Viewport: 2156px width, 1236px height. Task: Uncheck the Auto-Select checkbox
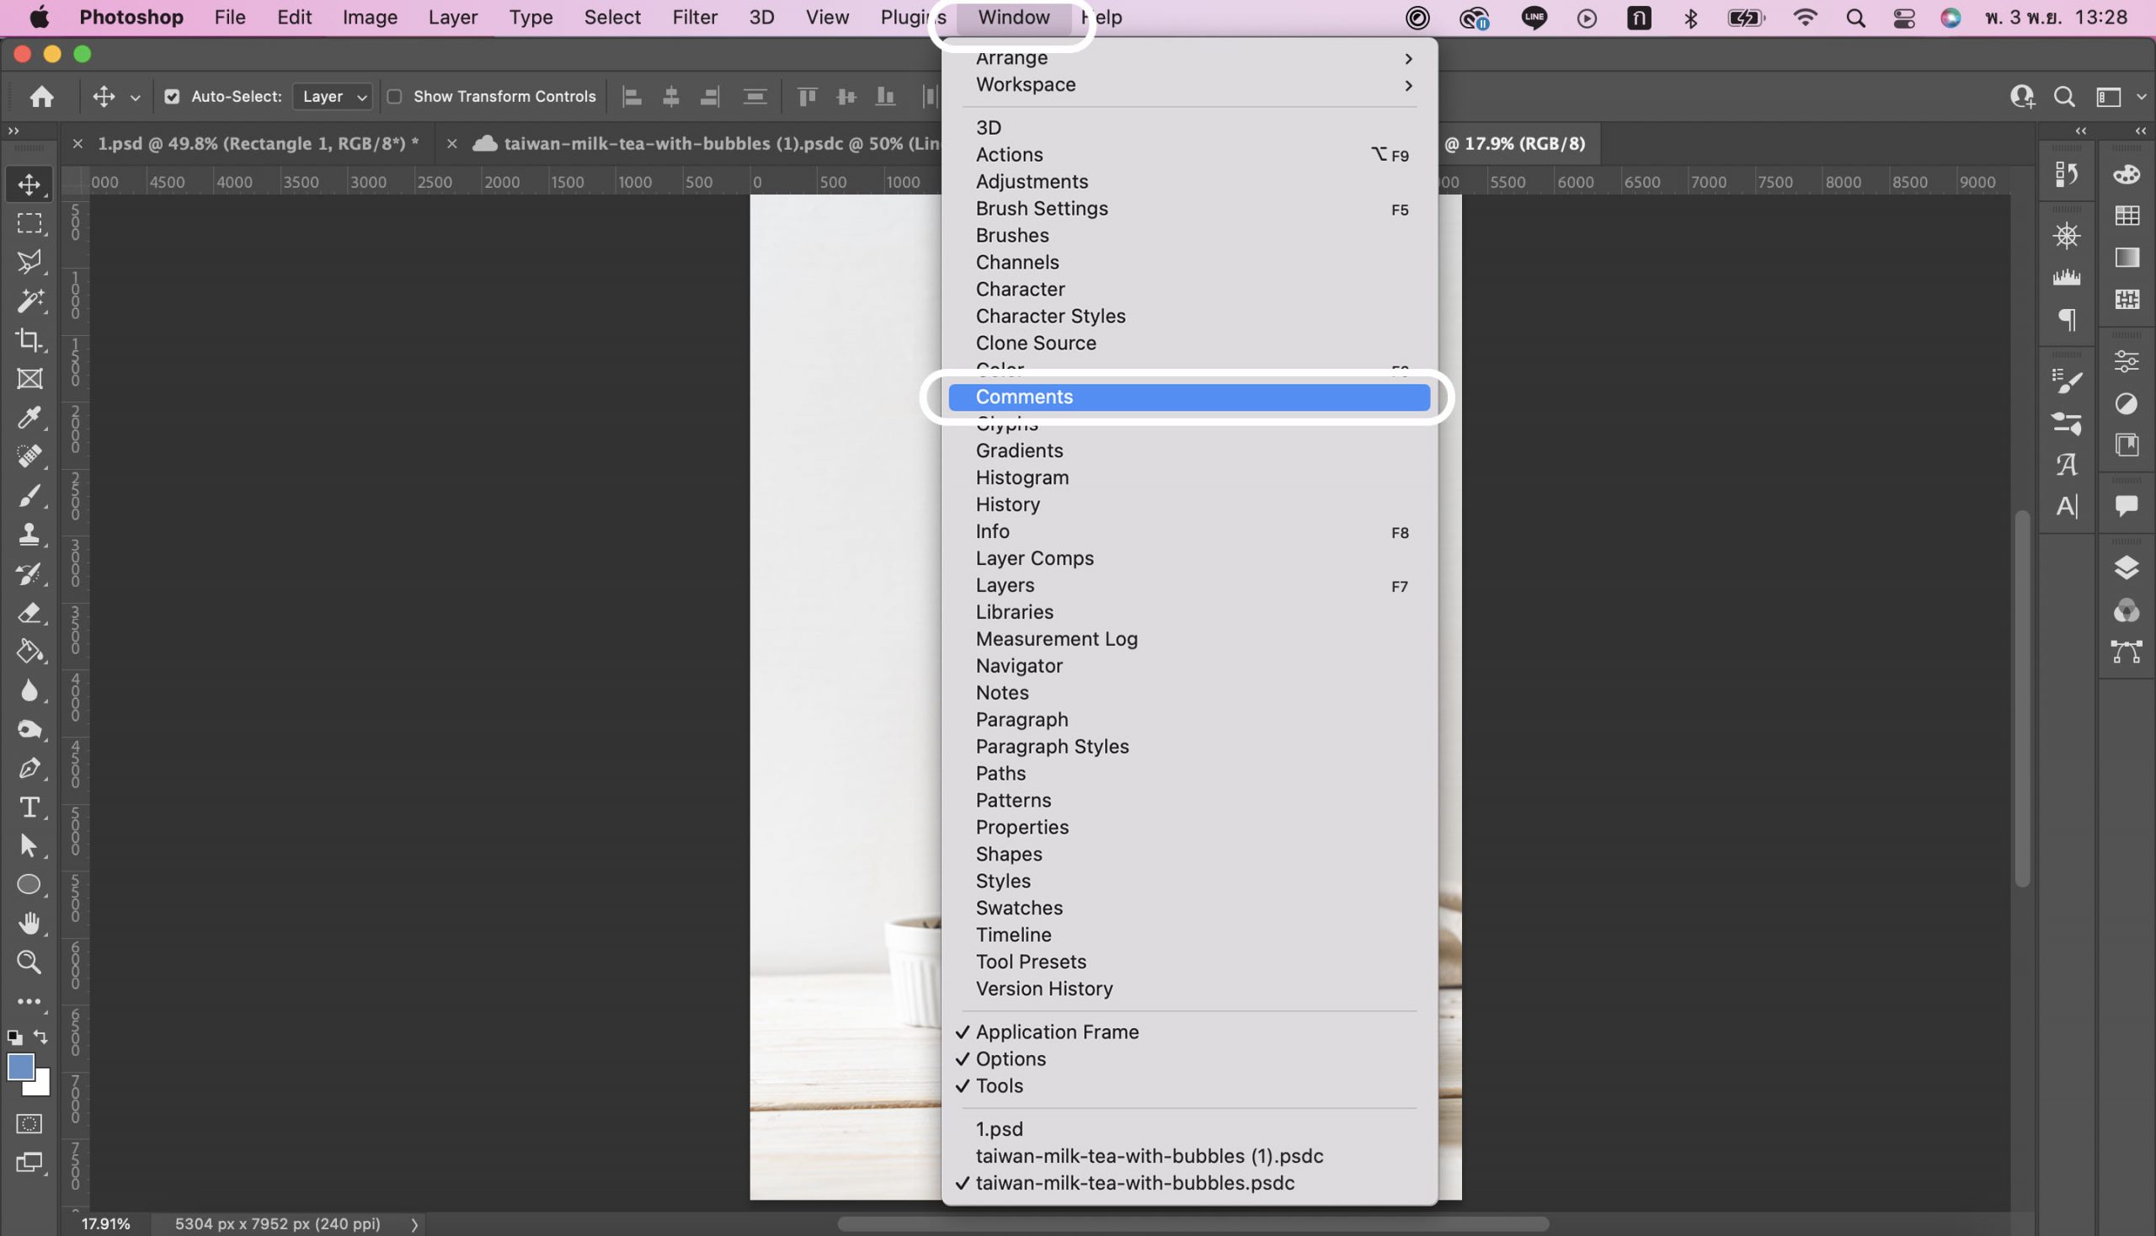coord(172,97)
